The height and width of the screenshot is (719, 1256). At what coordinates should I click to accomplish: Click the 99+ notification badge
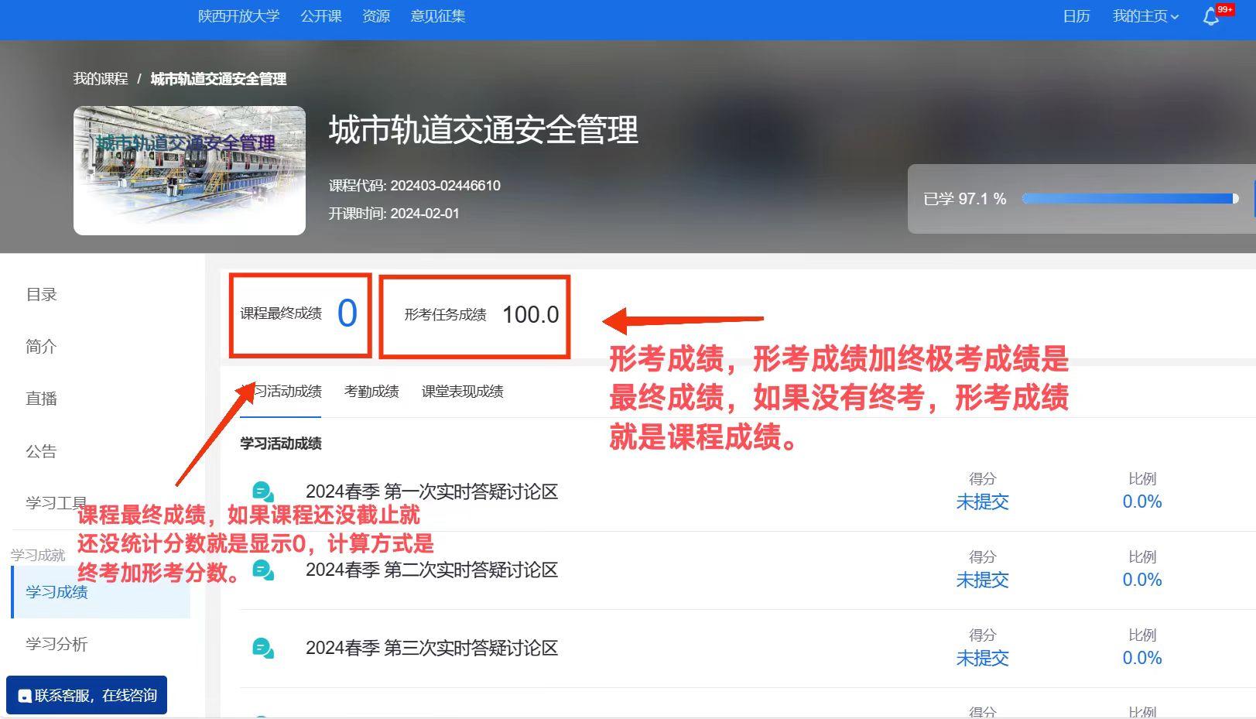pos(1225,9)
